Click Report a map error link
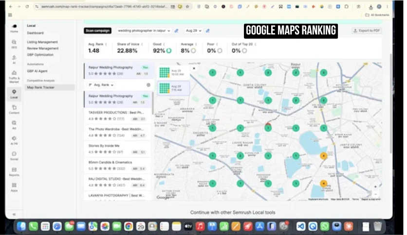 pos(371,199)
